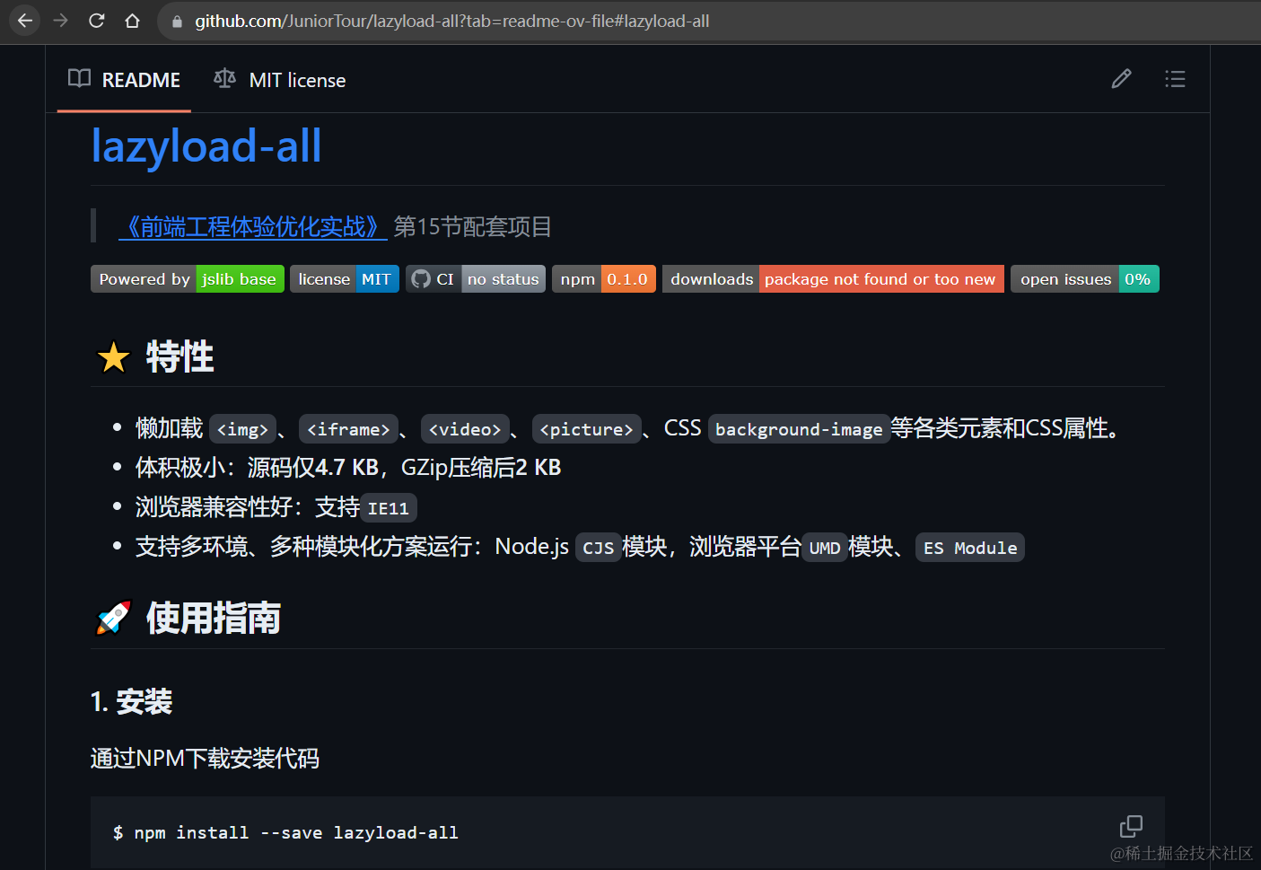Switch to the README tab
This screenshot has width=1261, height=870.
[x=124, y=80]
